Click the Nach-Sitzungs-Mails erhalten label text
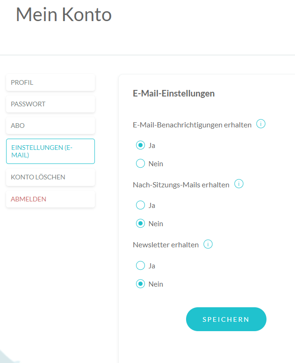This screenshot has height=363, width=295. [x=181, y=185]
